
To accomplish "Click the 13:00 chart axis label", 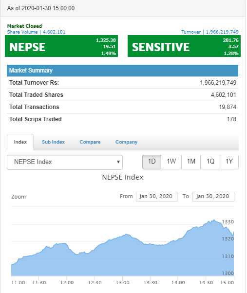I will pos(122,282).
